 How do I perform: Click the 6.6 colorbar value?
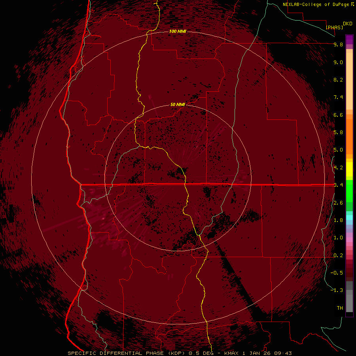pyautogui.click(x=338, y=115)
